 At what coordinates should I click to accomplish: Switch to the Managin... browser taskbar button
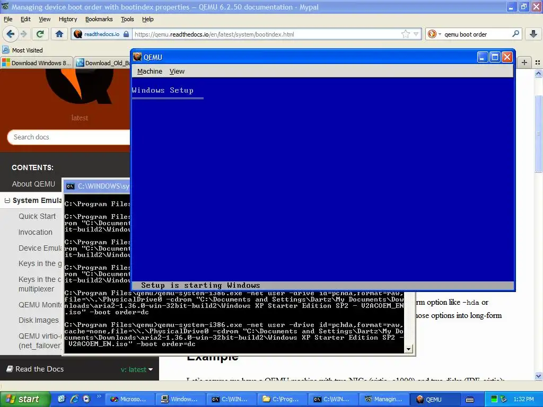pyautogui.click(x=384, y=399)
